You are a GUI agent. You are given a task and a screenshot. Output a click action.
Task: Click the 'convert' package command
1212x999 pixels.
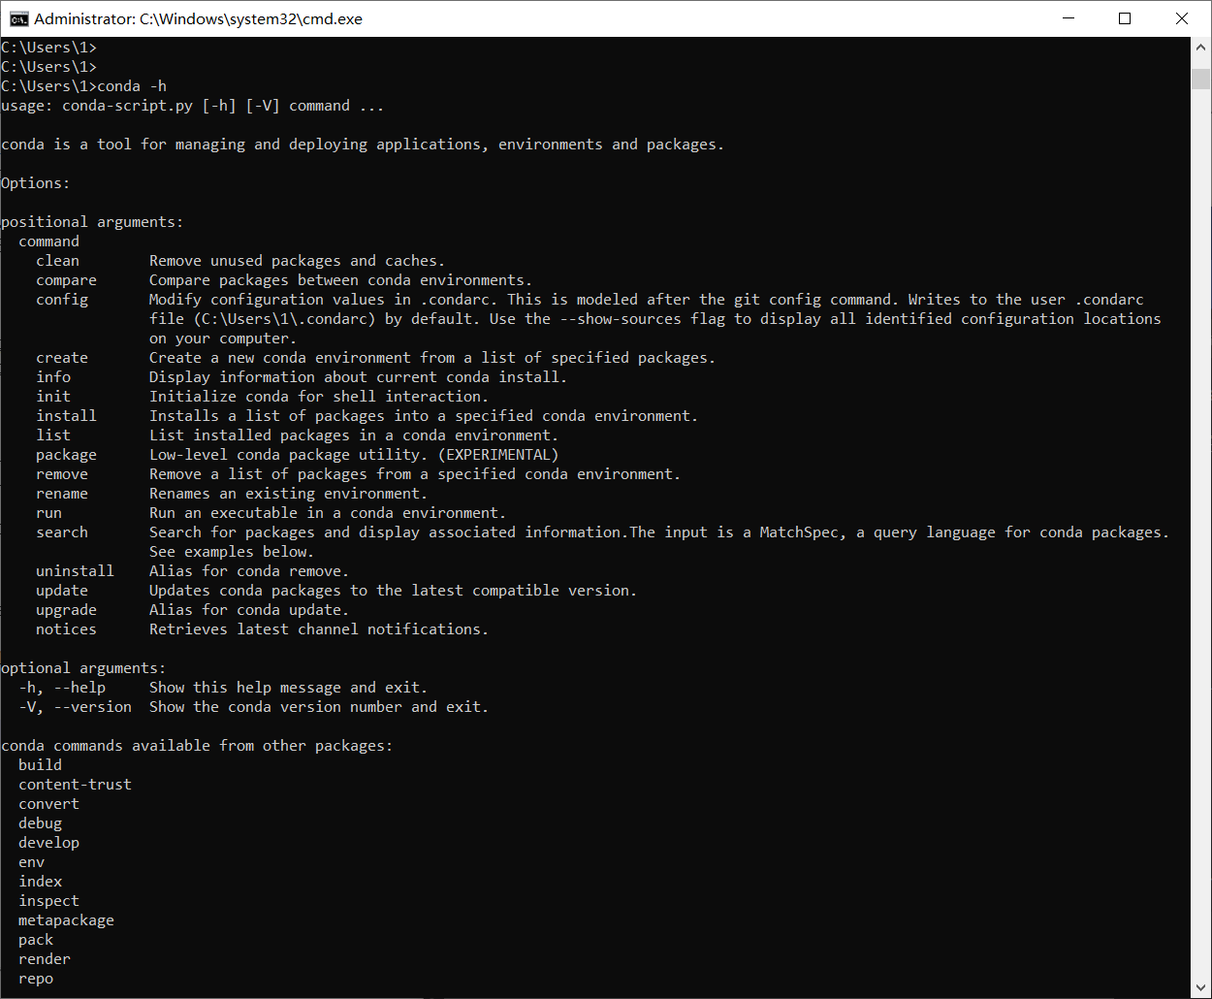point(49,804)
